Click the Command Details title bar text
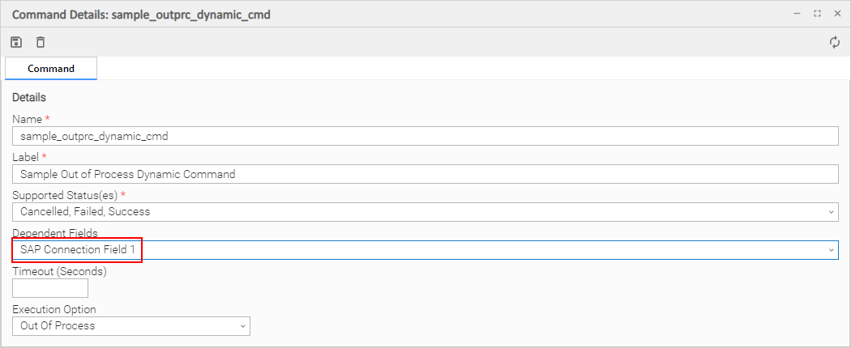Screen dimensions: 851x348 (141, 15)
